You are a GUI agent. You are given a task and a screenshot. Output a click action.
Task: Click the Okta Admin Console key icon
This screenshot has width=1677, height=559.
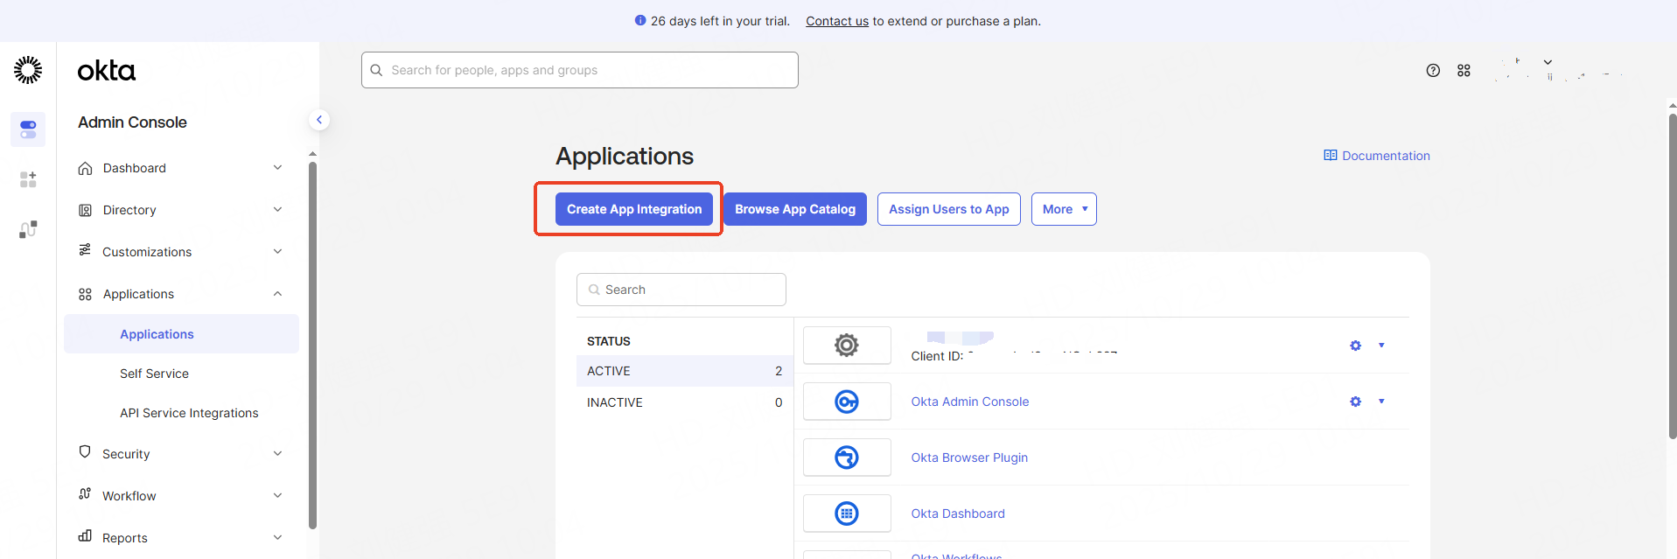click(x=846, y=402)
